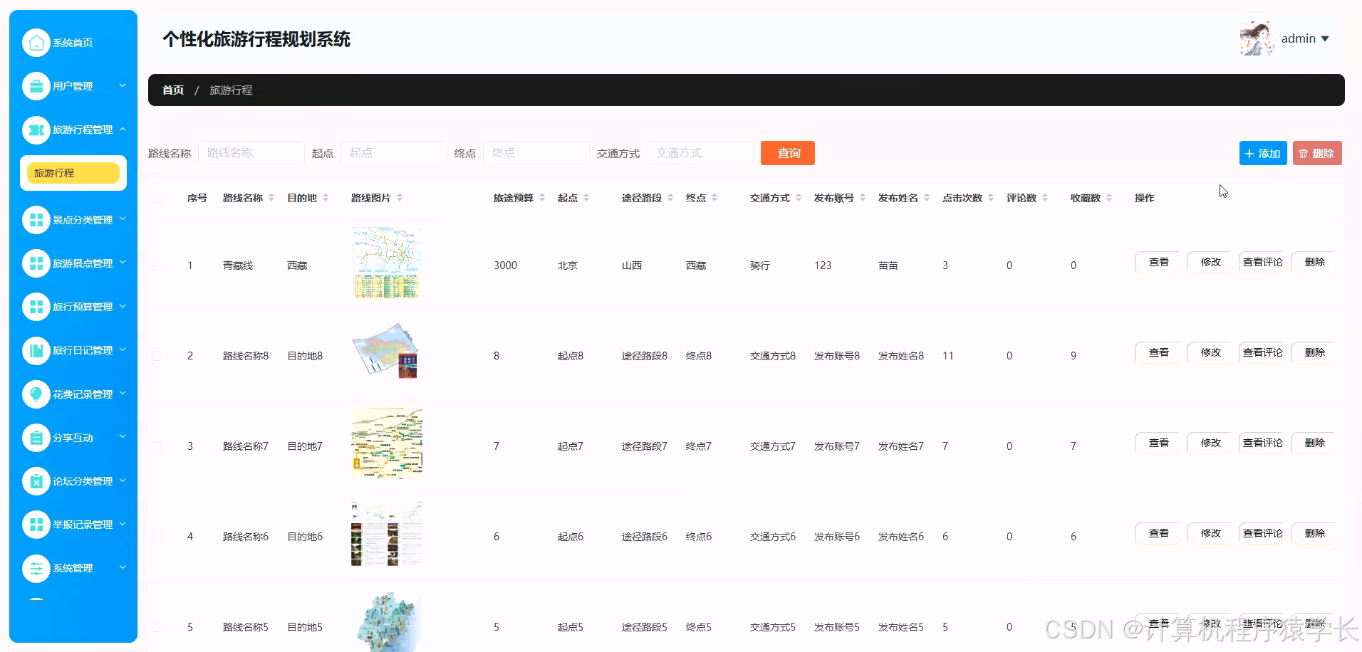Image resolution: width=1362 pixels, height=652 pixels.
Task: Open the admin account dropdown
Action: point(1304,38)
